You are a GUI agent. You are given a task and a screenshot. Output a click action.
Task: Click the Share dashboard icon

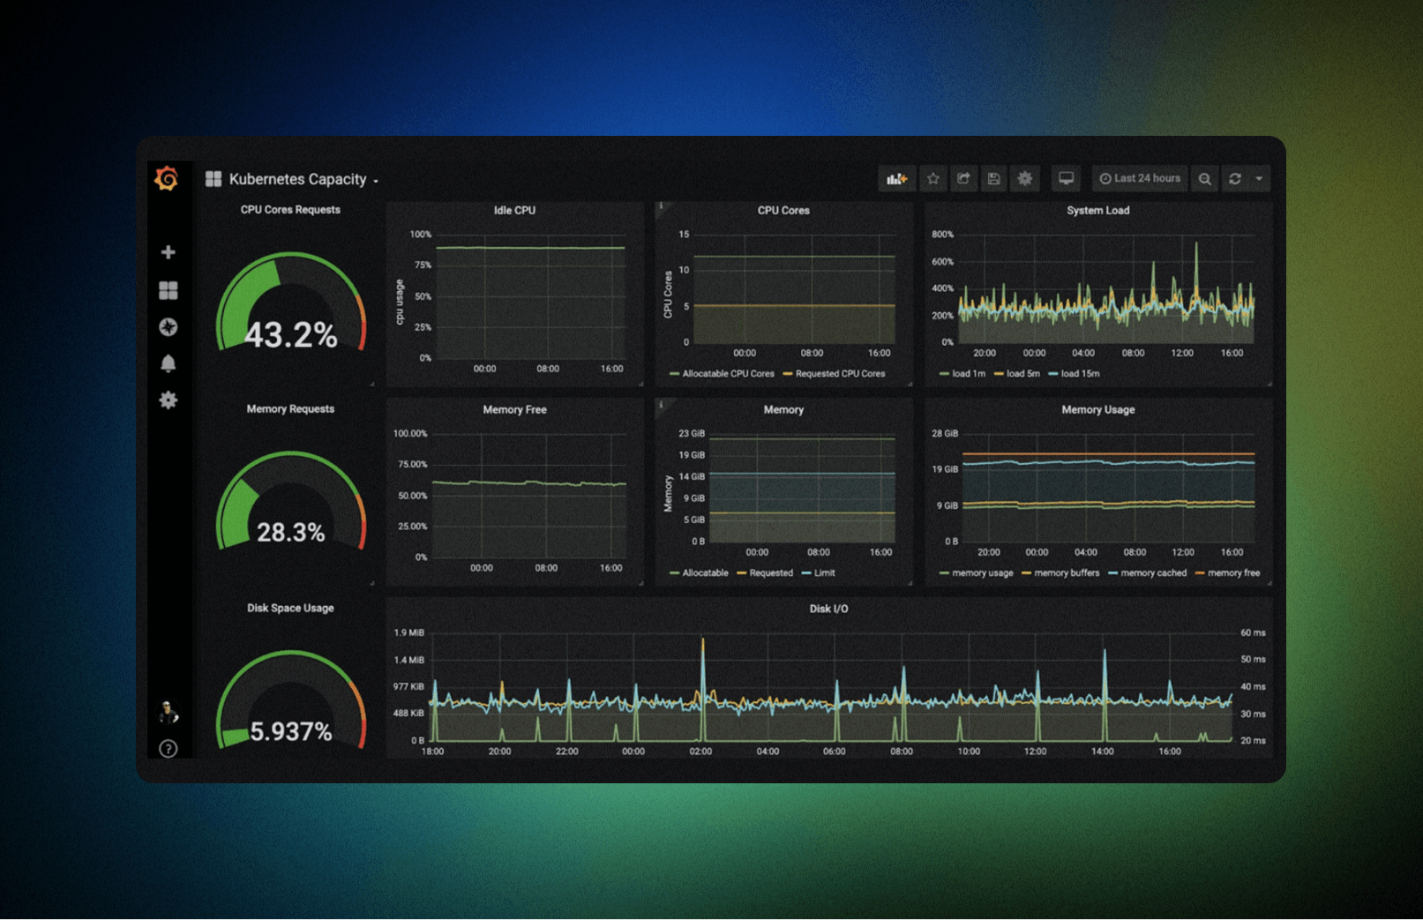[x=963, y=179]
